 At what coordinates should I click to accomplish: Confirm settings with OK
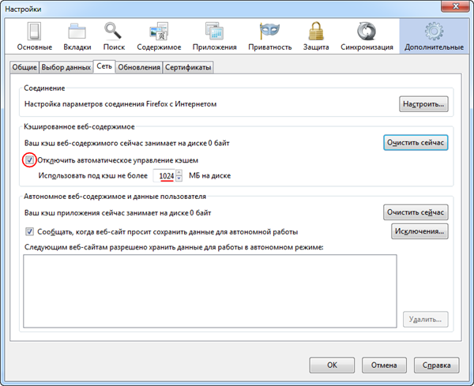pyautogui.click(x=332, y=365)
